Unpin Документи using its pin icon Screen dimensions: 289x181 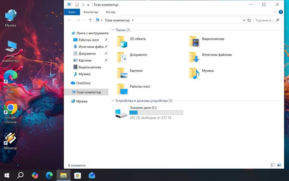(x=106, y=54)
